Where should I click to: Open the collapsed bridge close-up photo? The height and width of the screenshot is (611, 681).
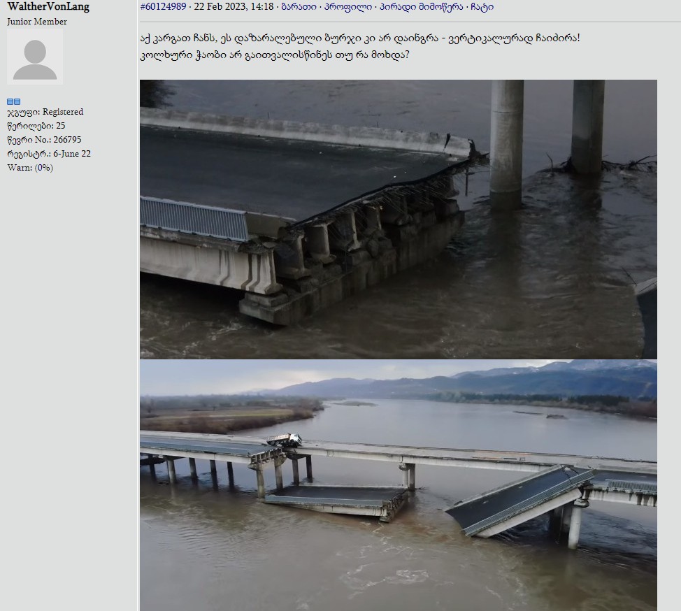click(399, 219)
